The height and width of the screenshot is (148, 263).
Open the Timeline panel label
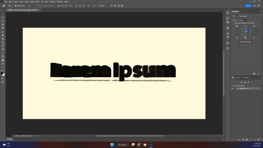click(x=10, y=139)
